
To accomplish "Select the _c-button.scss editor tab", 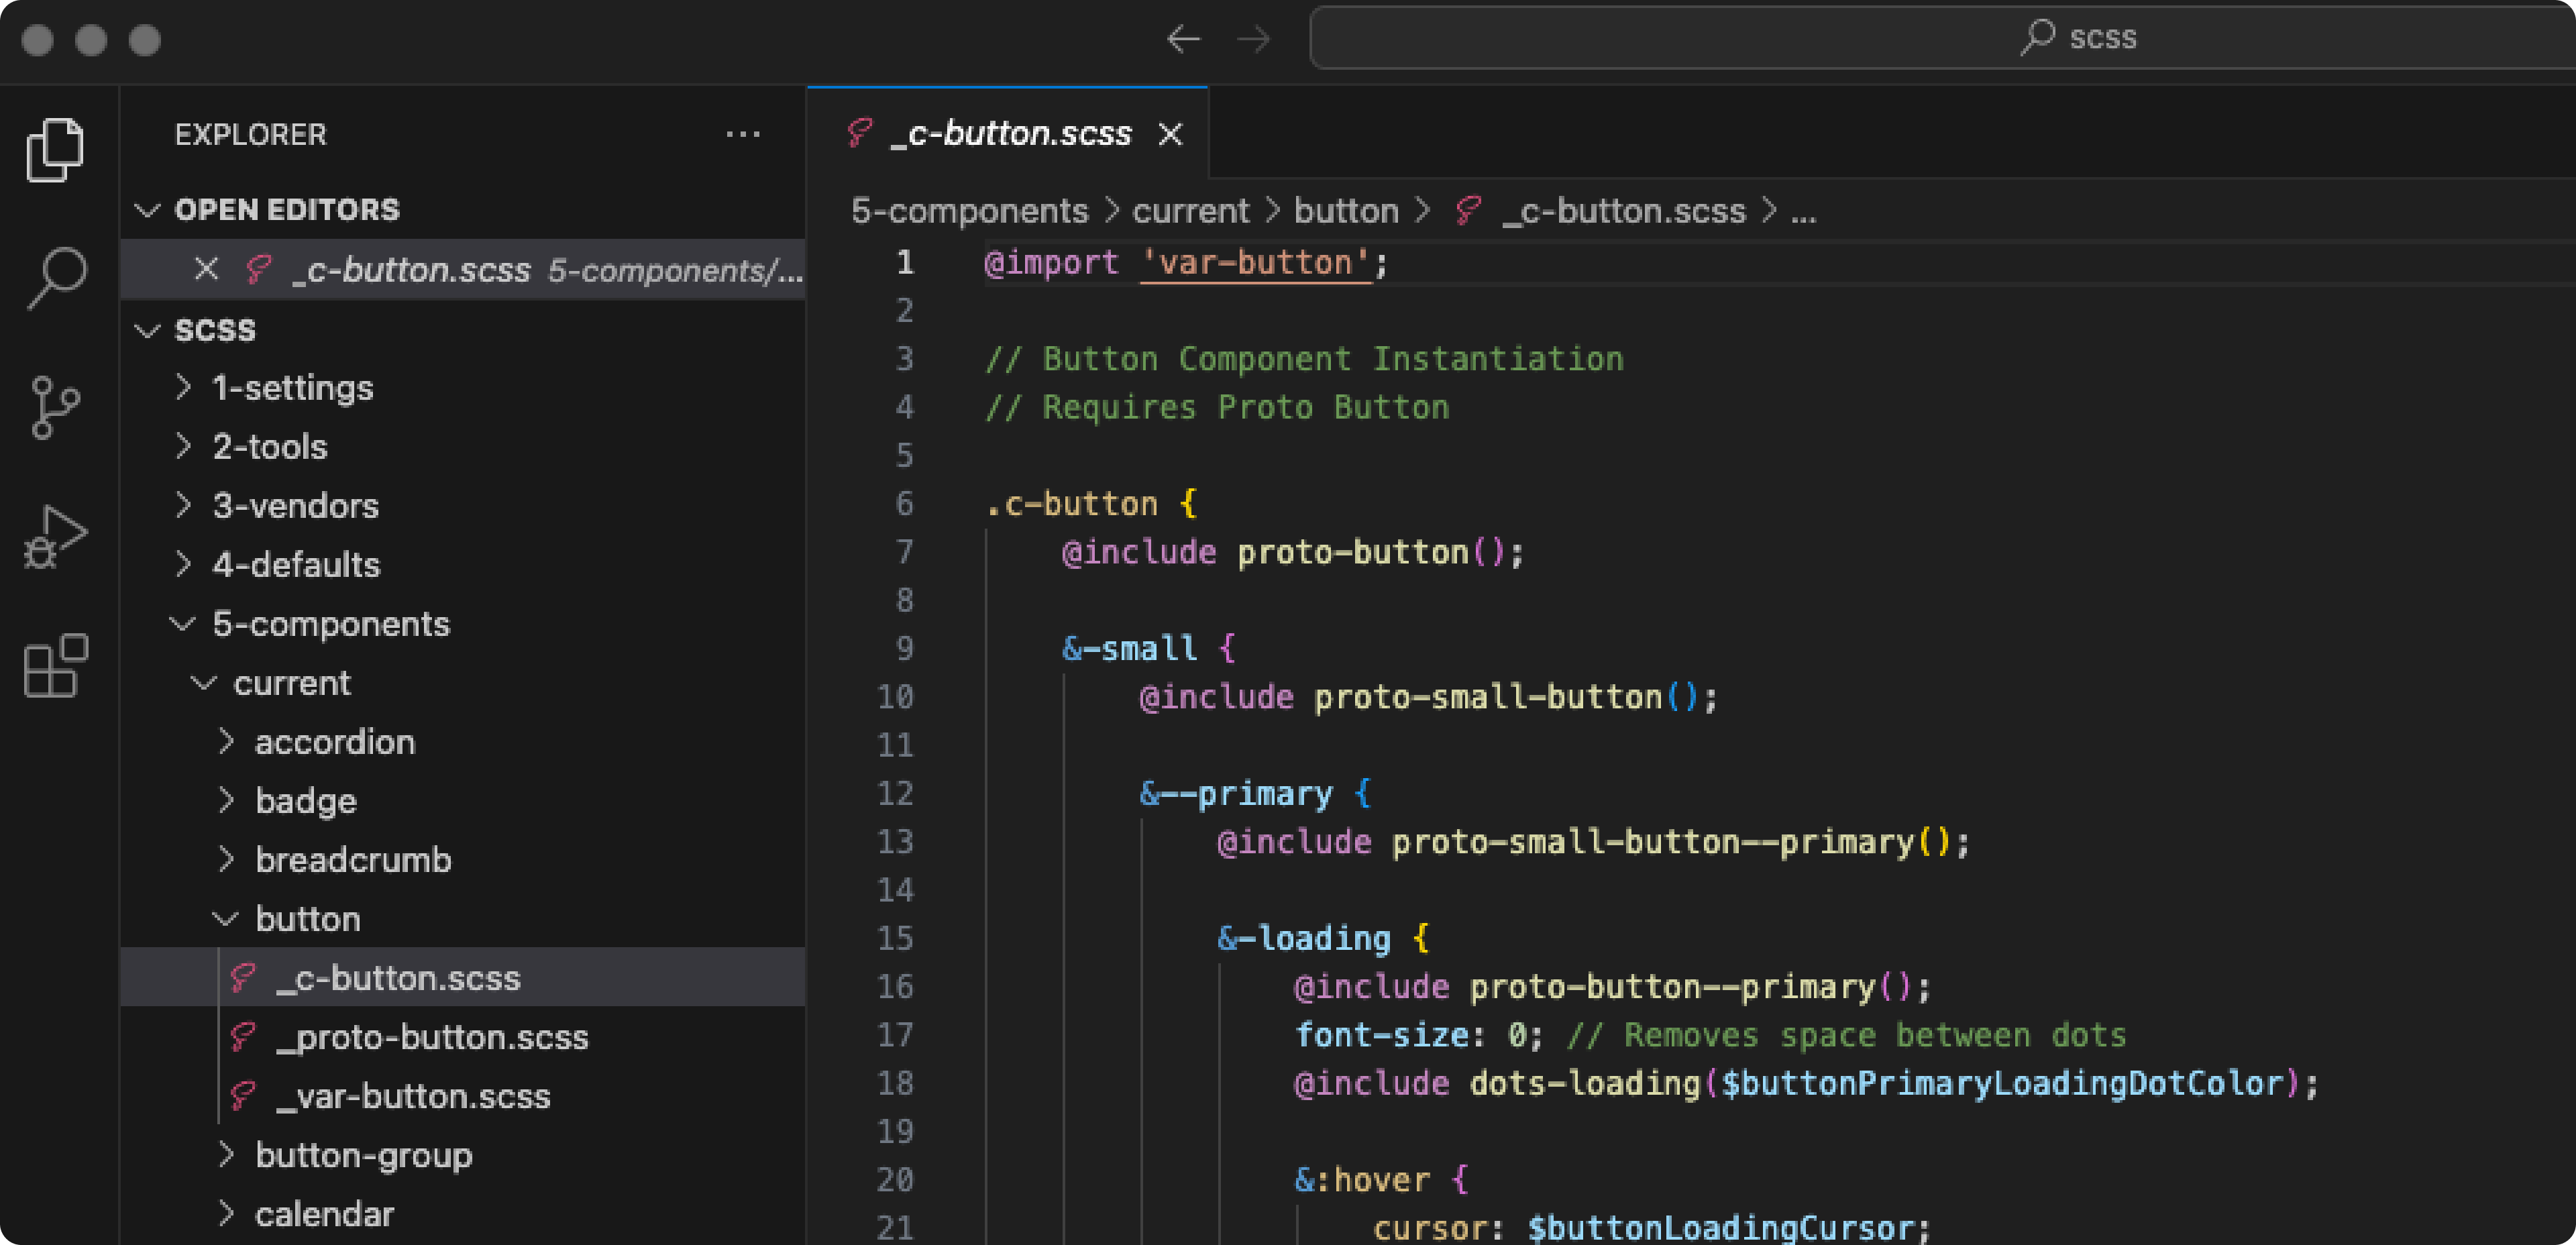I will point(1010,134).
